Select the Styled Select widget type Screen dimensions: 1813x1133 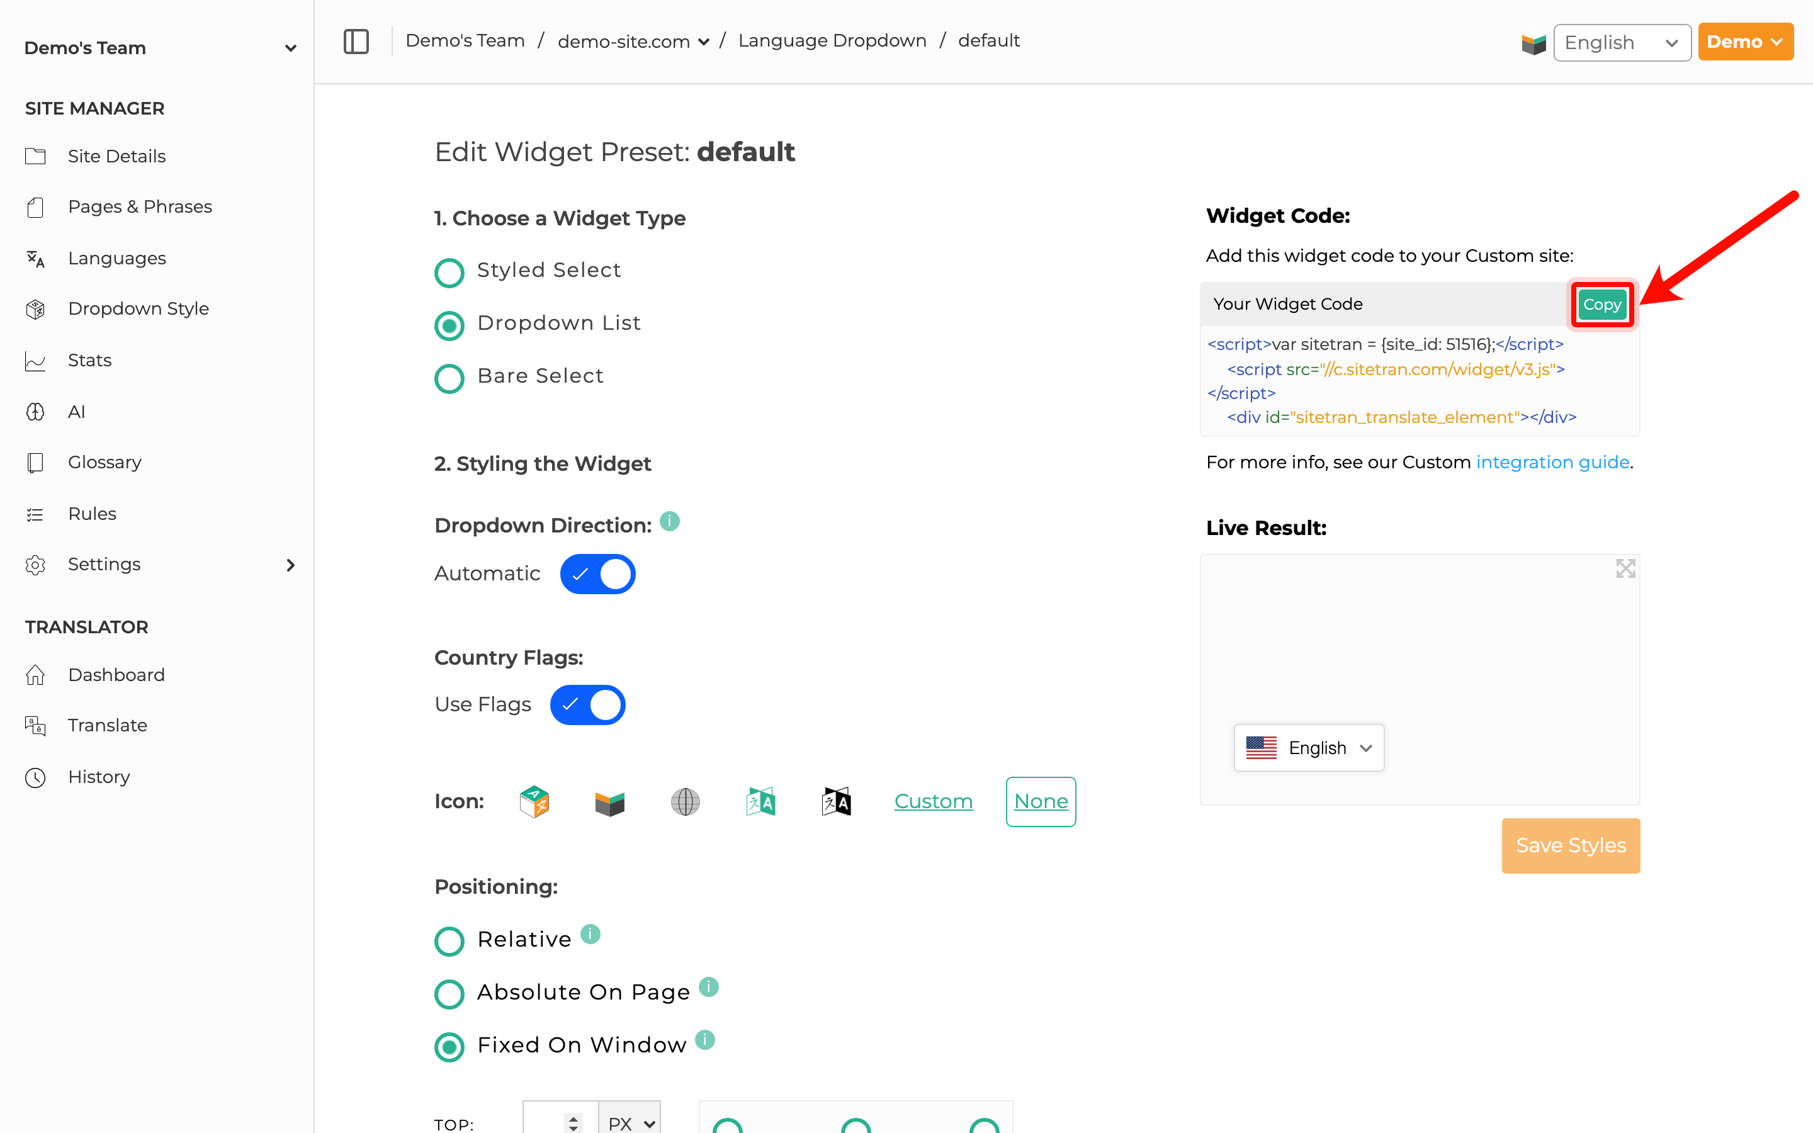coord(449,273)
